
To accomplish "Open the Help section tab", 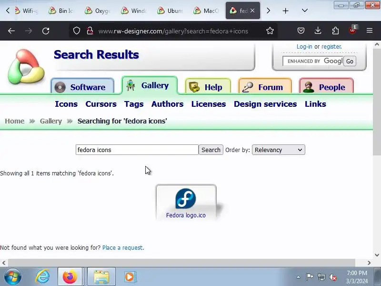I will (x=208, y=87).
